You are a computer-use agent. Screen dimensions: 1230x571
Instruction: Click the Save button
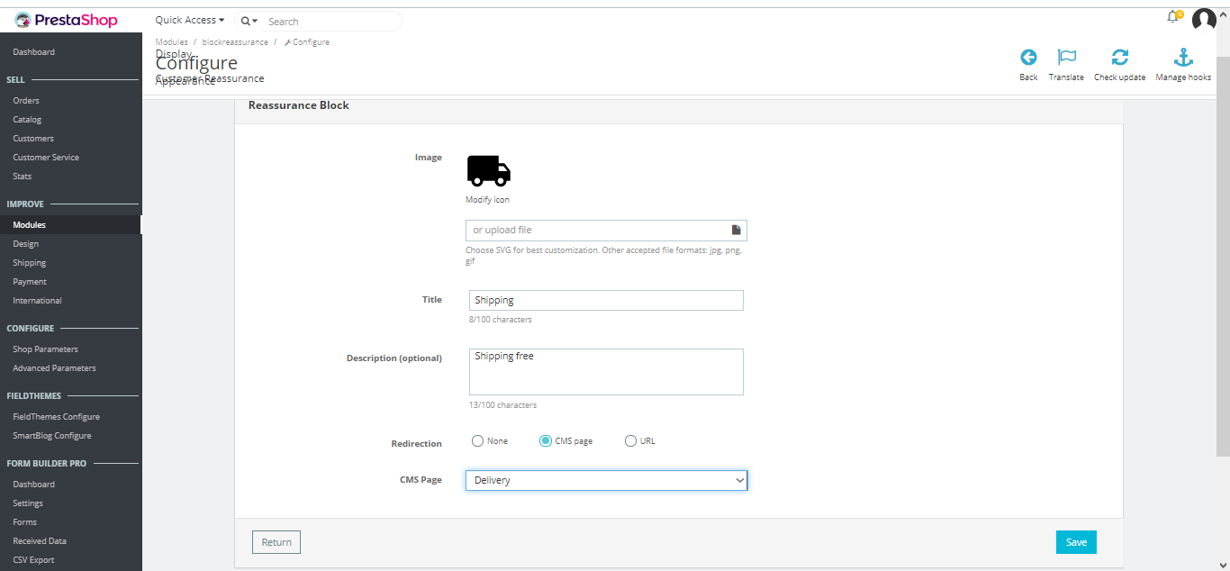[x=1076, y=542]
